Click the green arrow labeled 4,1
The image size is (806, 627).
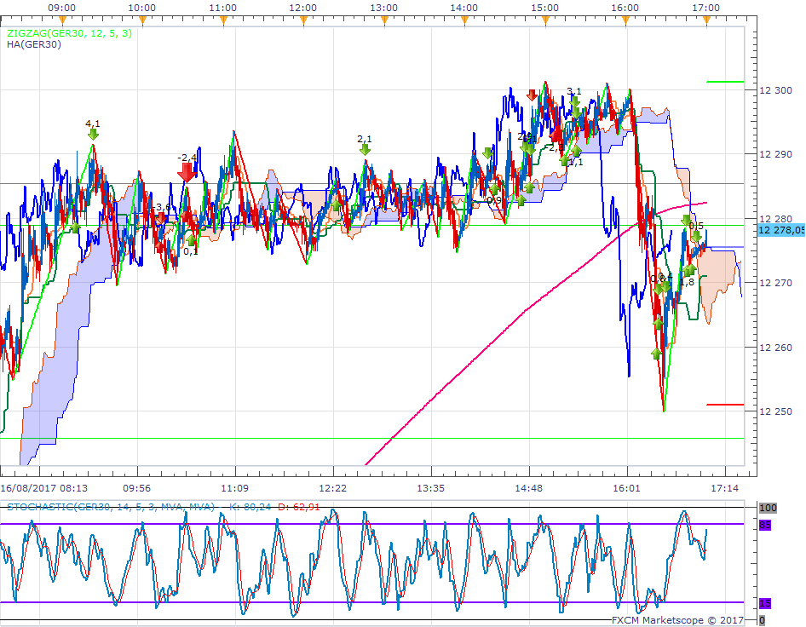[93, 135]
